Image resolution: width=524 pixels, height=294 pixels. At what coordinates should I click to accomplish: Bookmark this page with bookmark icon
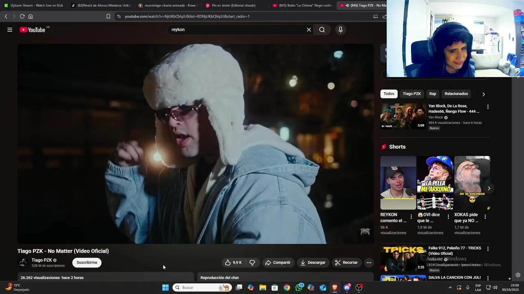(x=108, y=16)
